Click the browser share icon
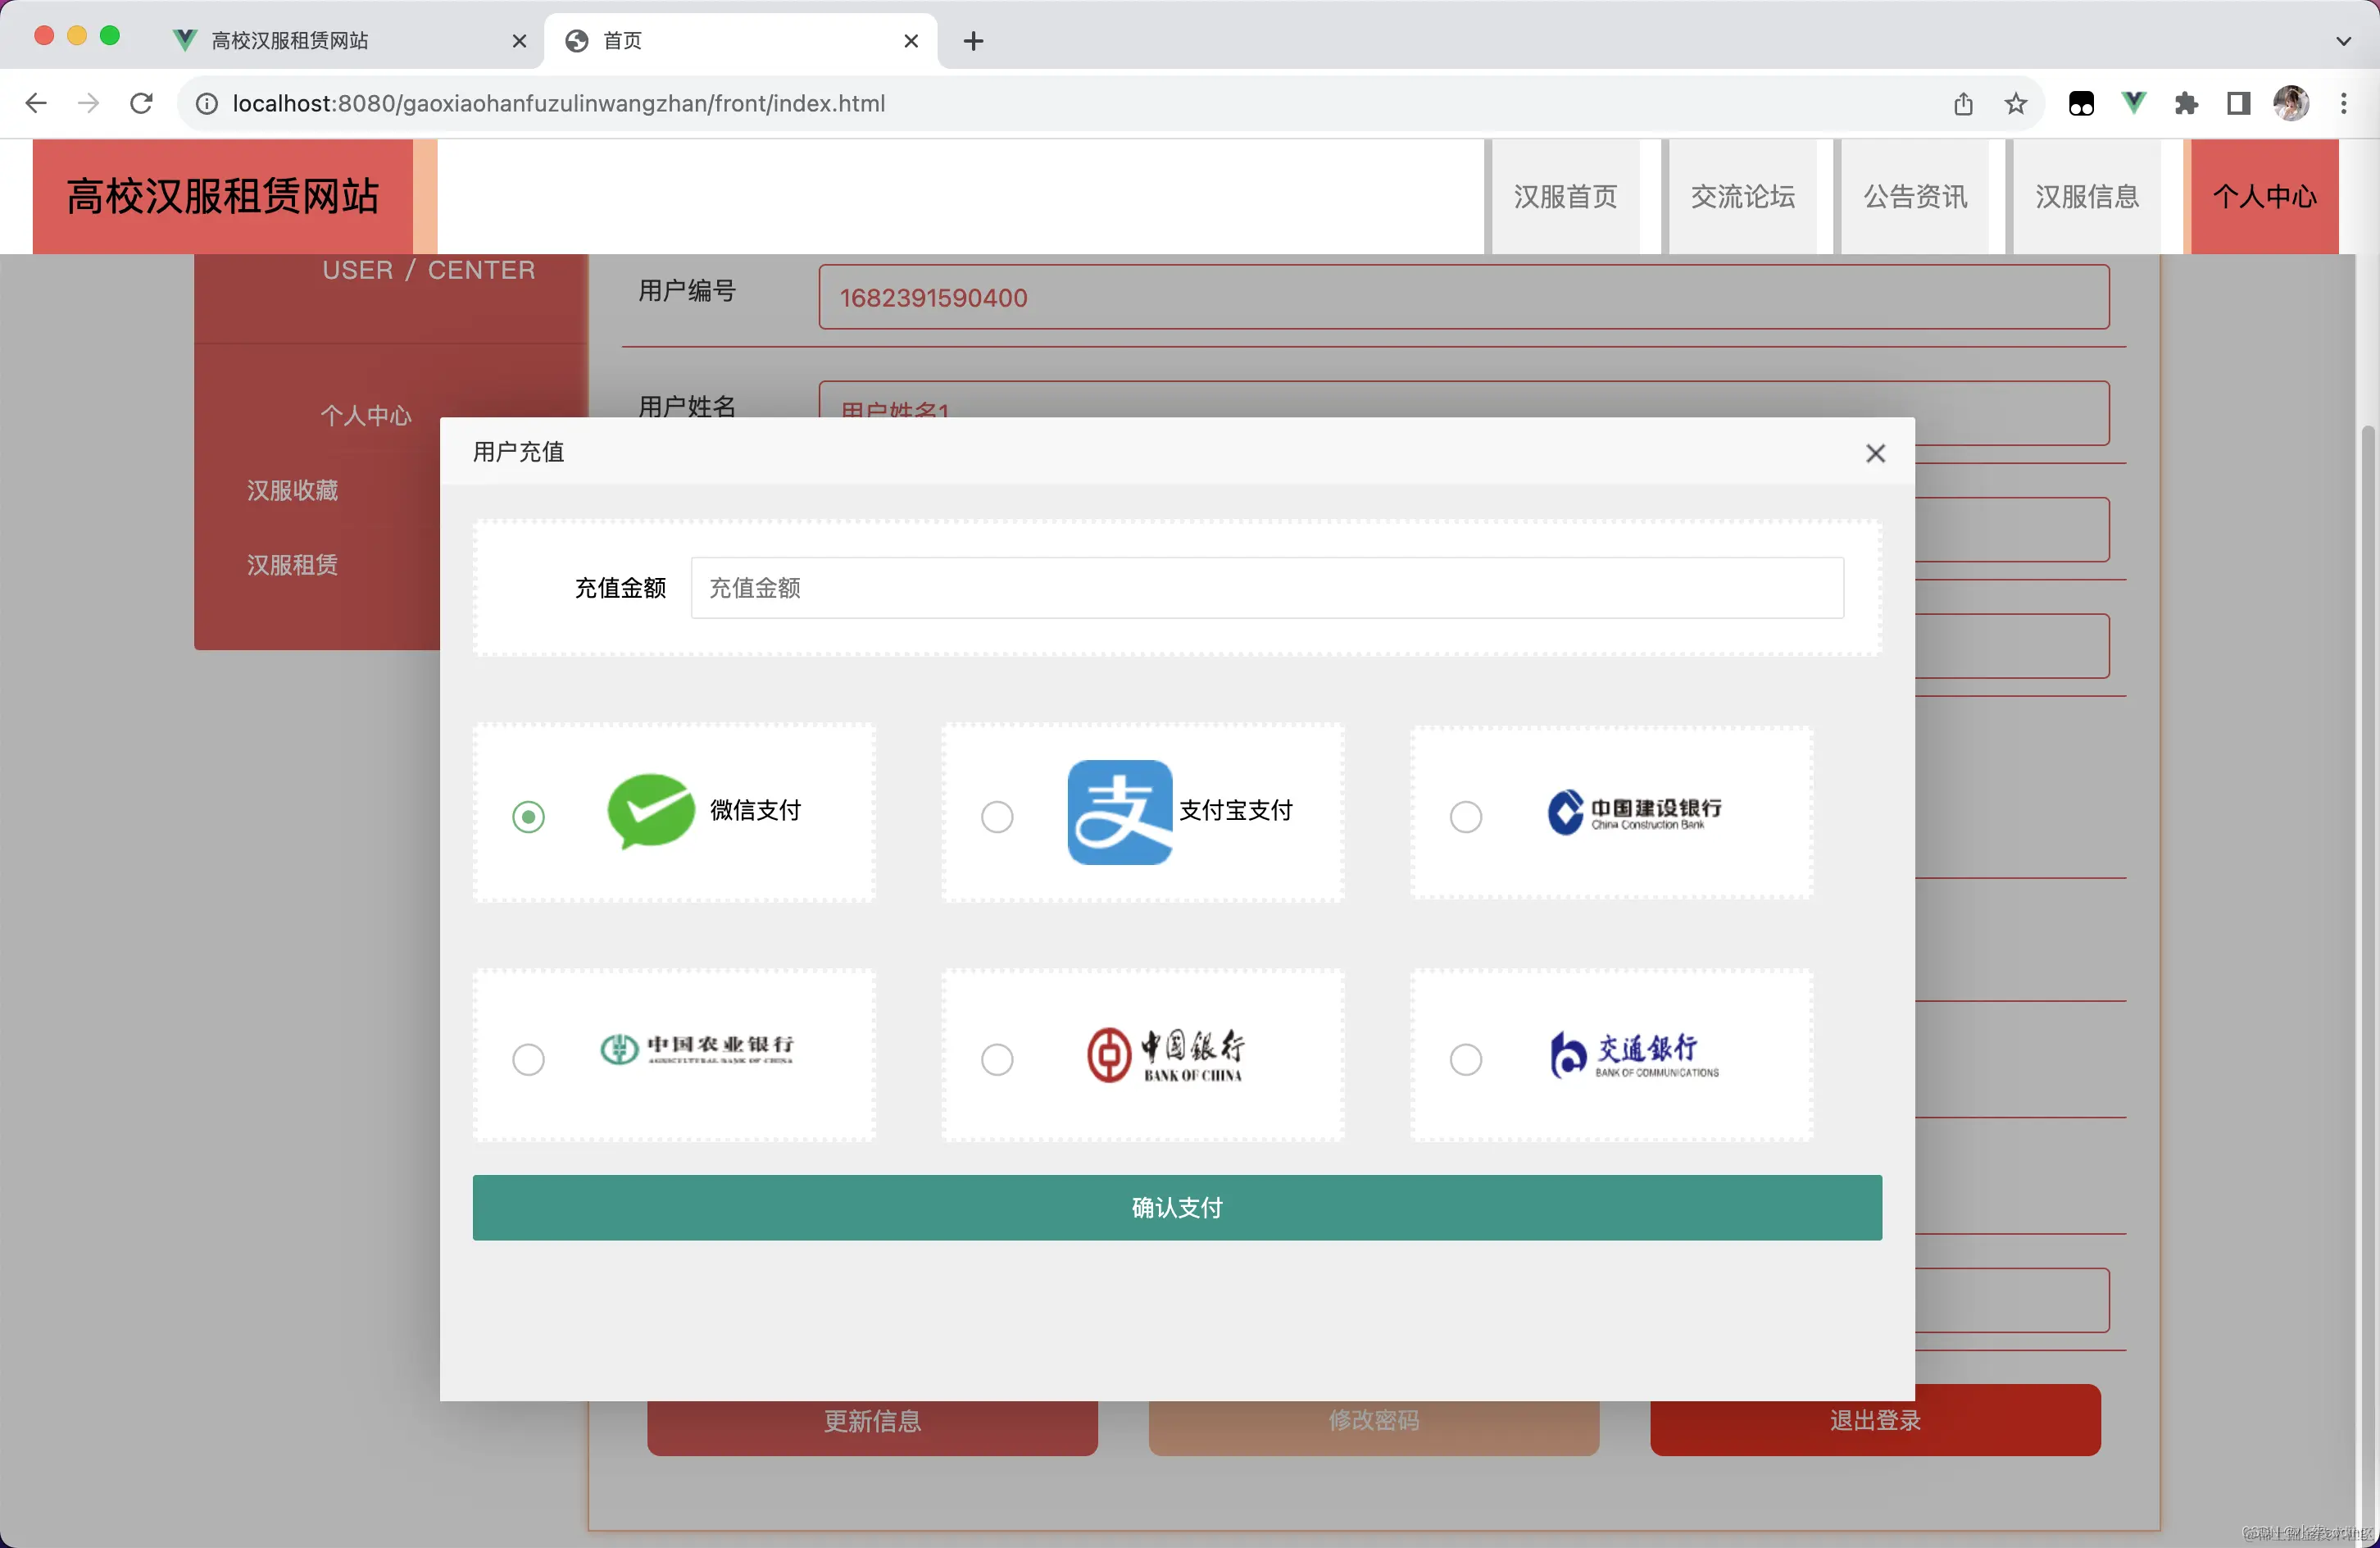Viewport: 2380px width, 1548px height. [x=1963, y=103]
